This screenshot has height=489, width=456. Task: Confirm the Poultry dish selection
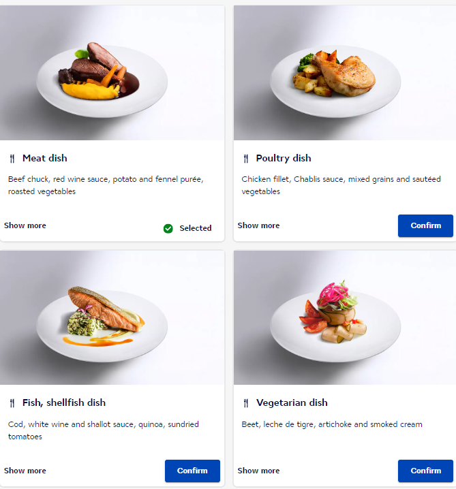point(425,225)
